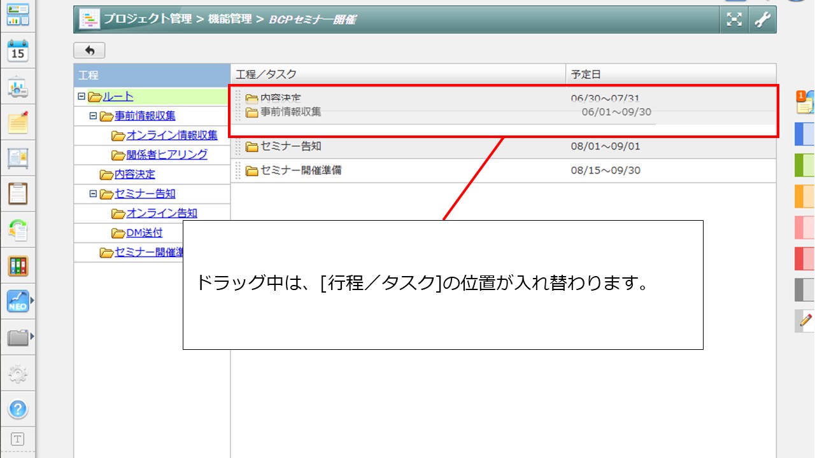815x458 pixels.
Task: Select the blue color tab on right
Action: coord(805,134)
